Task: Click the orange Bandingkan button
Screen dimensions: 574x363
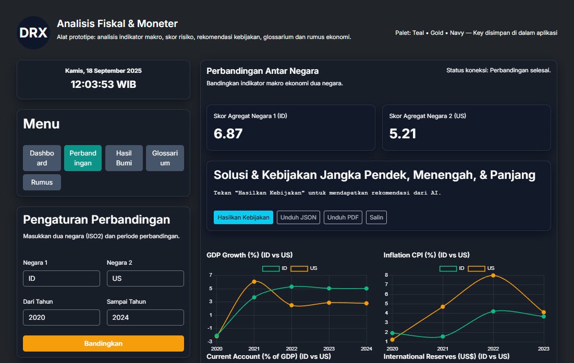Action: 103,343
